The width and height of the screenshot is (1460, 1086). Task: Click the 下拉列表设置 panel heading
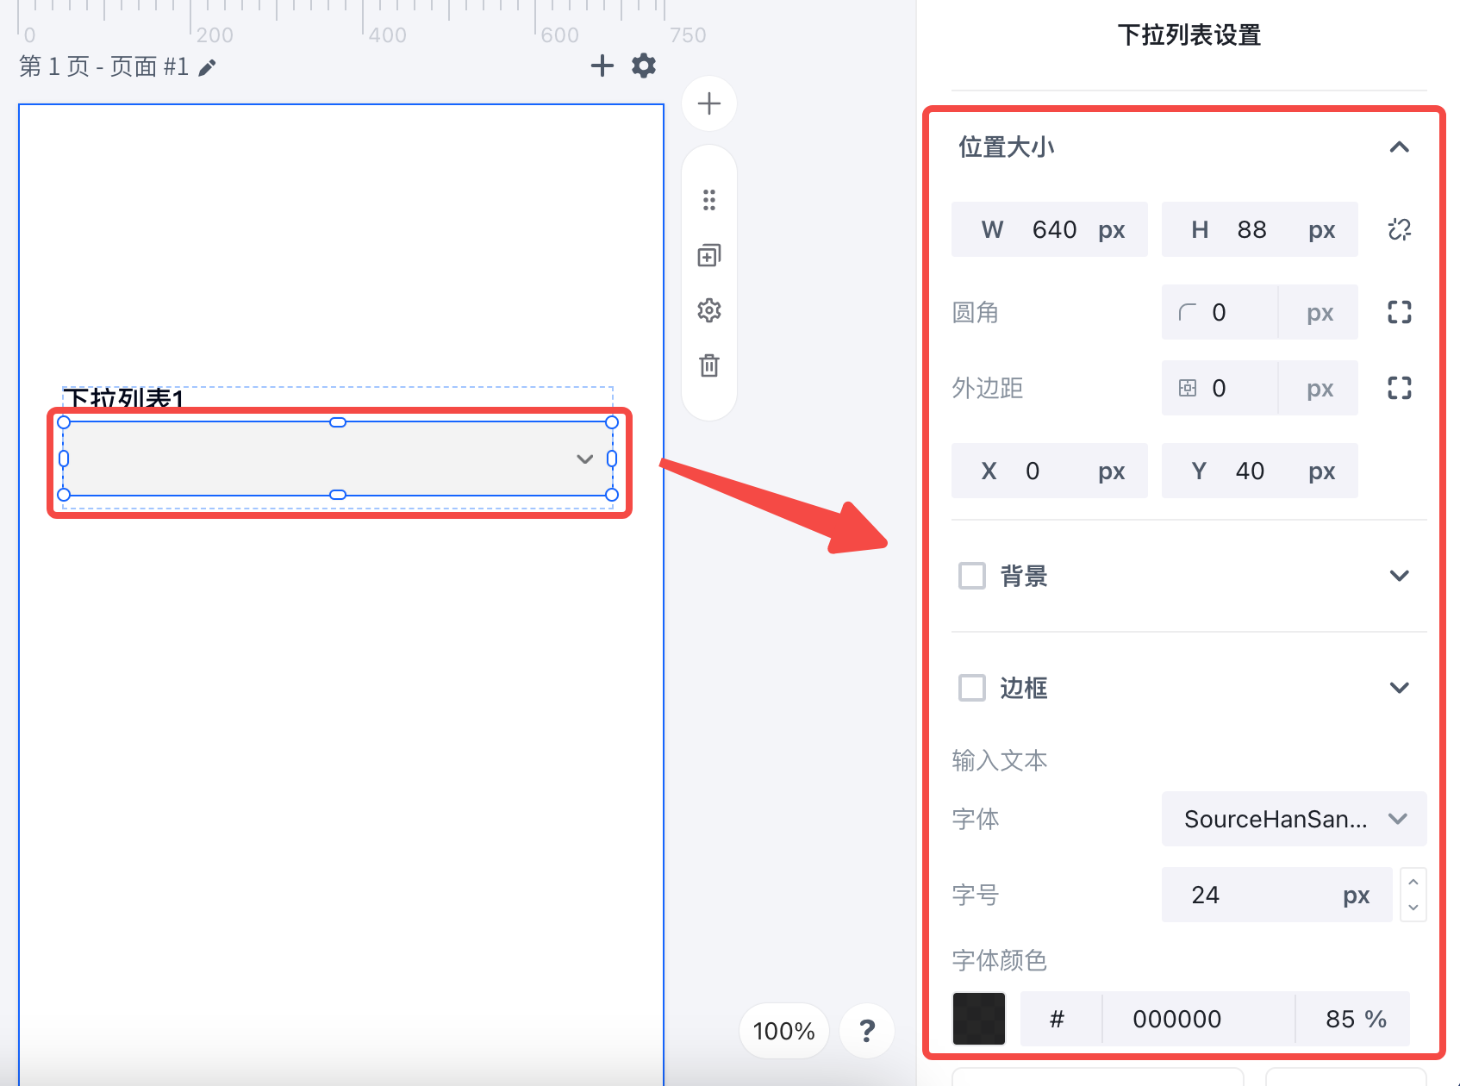1189,35
